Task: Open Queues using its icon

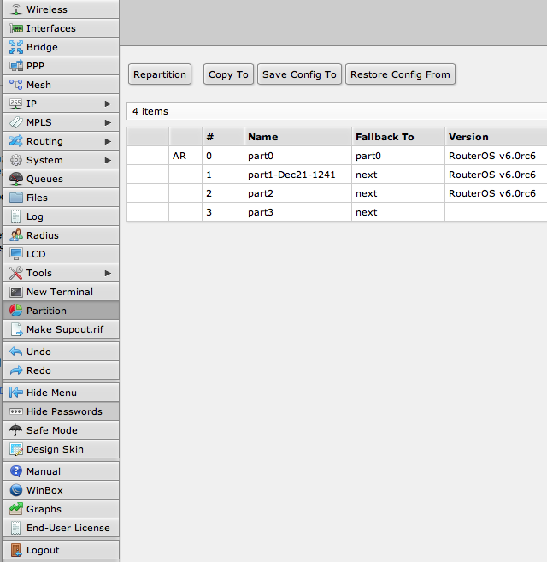Action: (16, 179)
